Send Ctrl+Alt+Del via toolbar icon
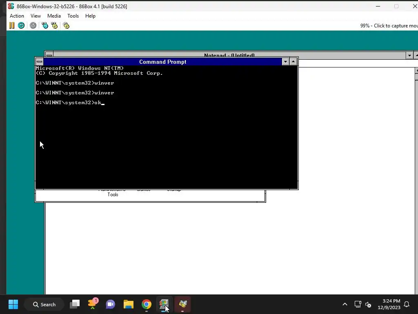This screenshot has height=314, width=418. tap(45, 25)
